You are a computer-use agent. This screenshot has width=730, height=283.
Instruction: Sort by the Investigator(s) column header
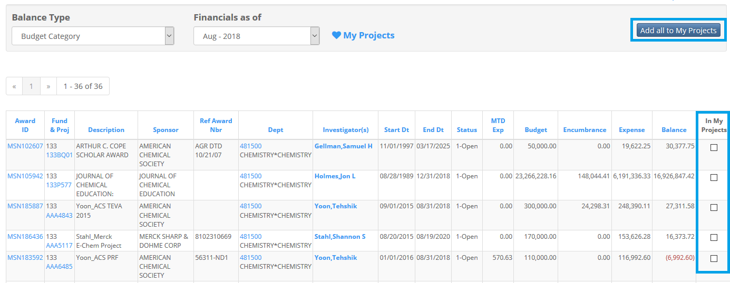coord(346,130)
